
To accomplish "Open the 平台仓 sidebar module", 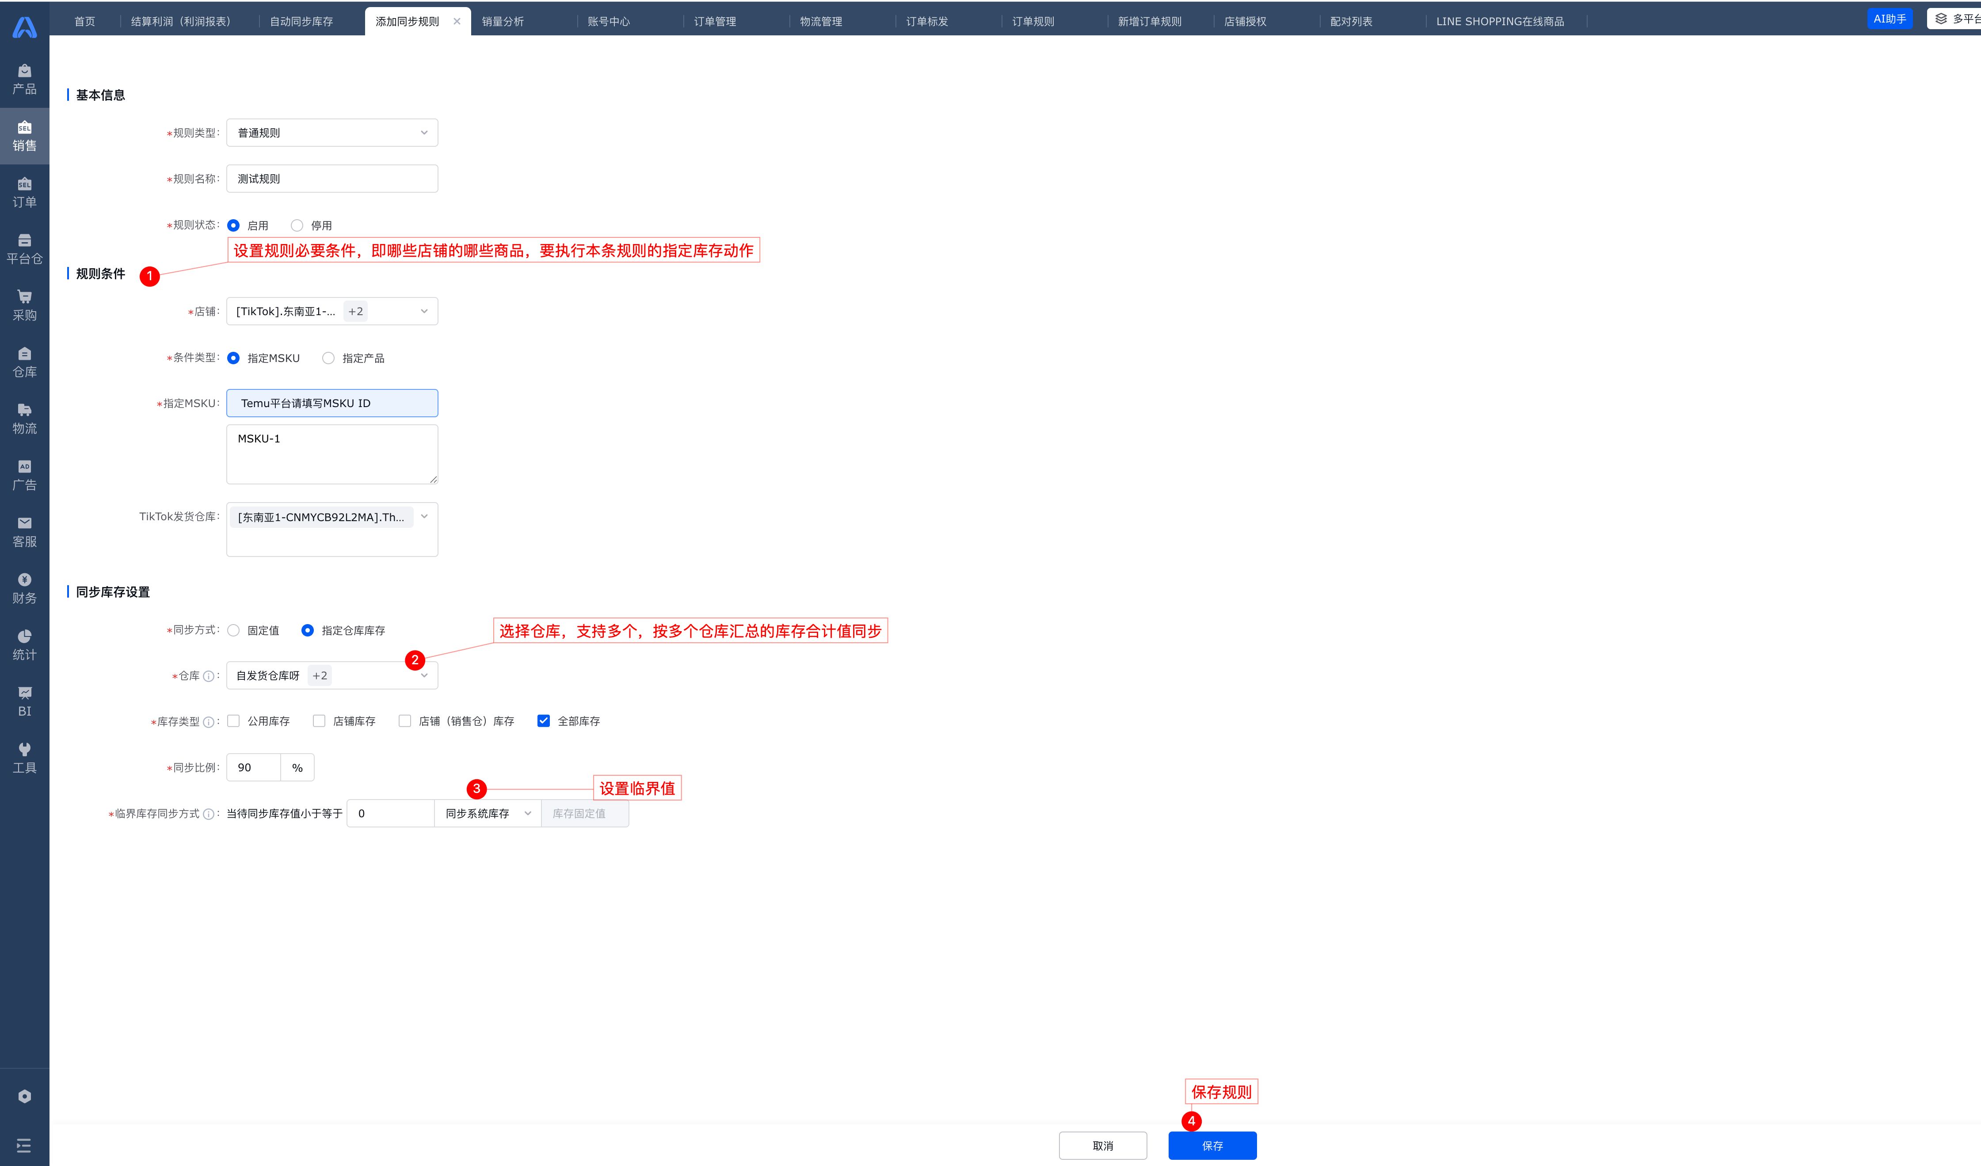I will (x=24, y=249).
